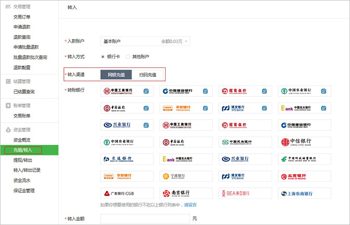Choose 招商银行 without the enterprise badge

pyautogui.click(x=245, y=125)
